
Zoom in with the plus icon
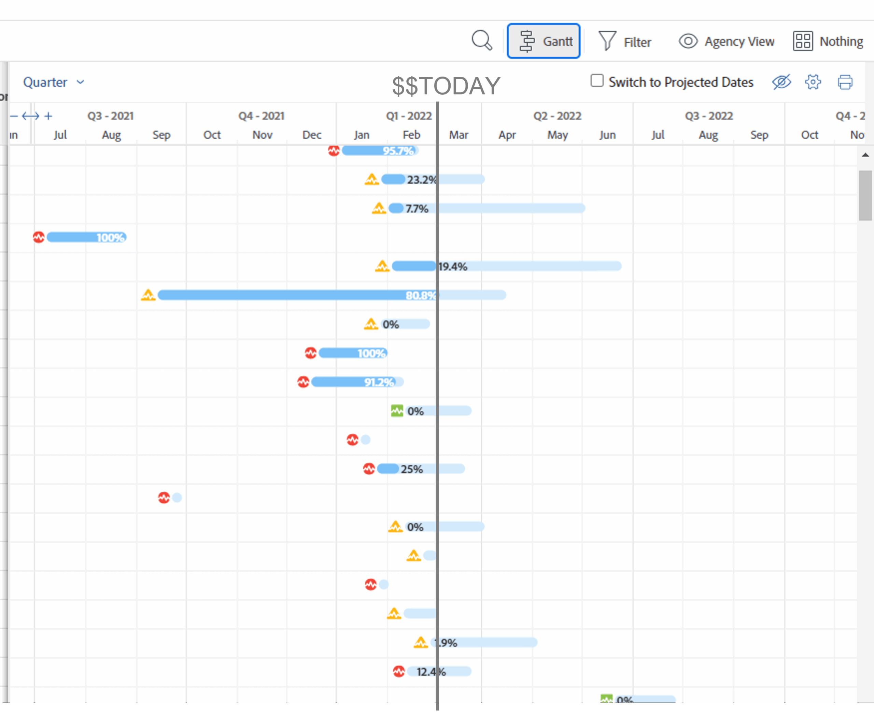pyautogui.click(x=48, y=116)
